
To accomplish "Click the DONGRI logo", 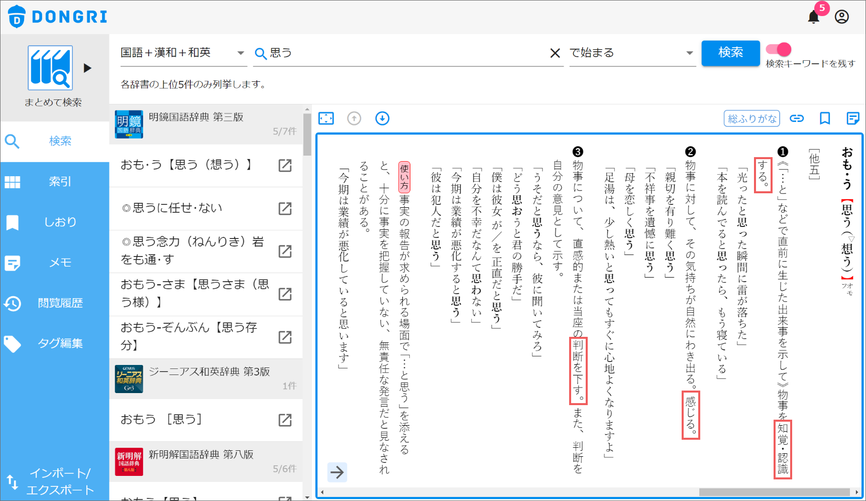I will (58, 17).
